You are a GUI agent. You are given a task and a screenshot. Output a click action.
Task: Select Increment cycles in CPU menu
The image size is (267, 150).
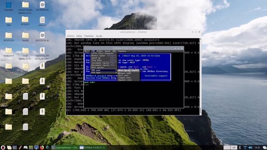click(x=104, y=63)
